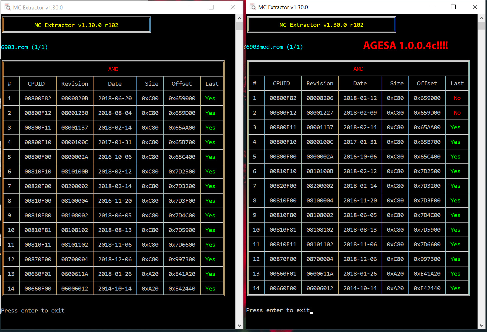487x332 pixels.
Task: Click the date '2018-06-20' in the left window
Action: pyautogui.click(x=115, y=98)
